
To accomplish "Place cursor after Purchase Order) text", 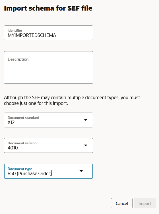I will [x=52, y=174].
